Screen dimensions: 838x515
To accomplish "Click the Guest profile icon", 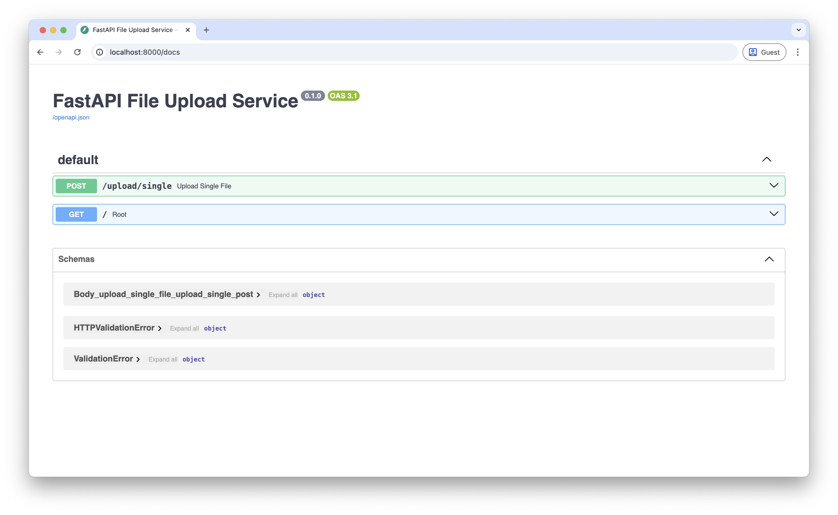I will pos(753,52).
